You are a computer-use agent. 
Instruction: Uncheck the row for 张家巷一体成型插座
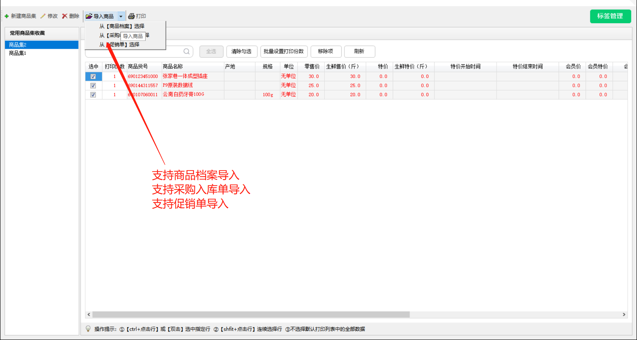93,76
